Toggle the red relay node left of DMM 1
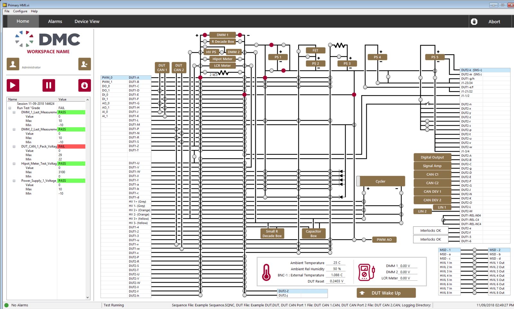Image resolution: width=514 pixels, height=309 pixels. click(205, 35)
